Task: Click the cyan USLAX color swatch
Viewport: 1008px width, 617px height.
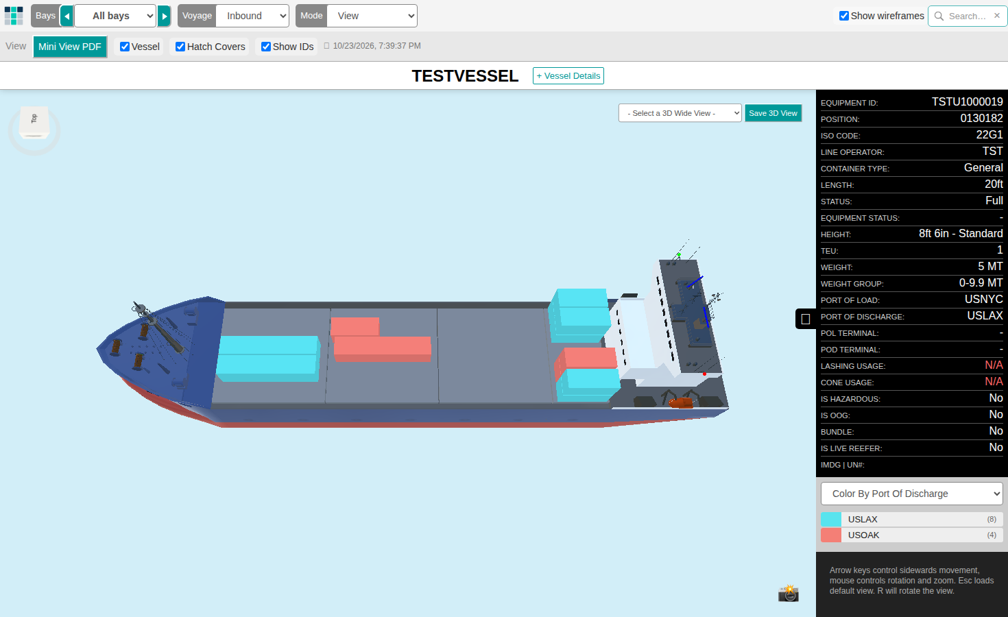Action: (x=831, y=519)
